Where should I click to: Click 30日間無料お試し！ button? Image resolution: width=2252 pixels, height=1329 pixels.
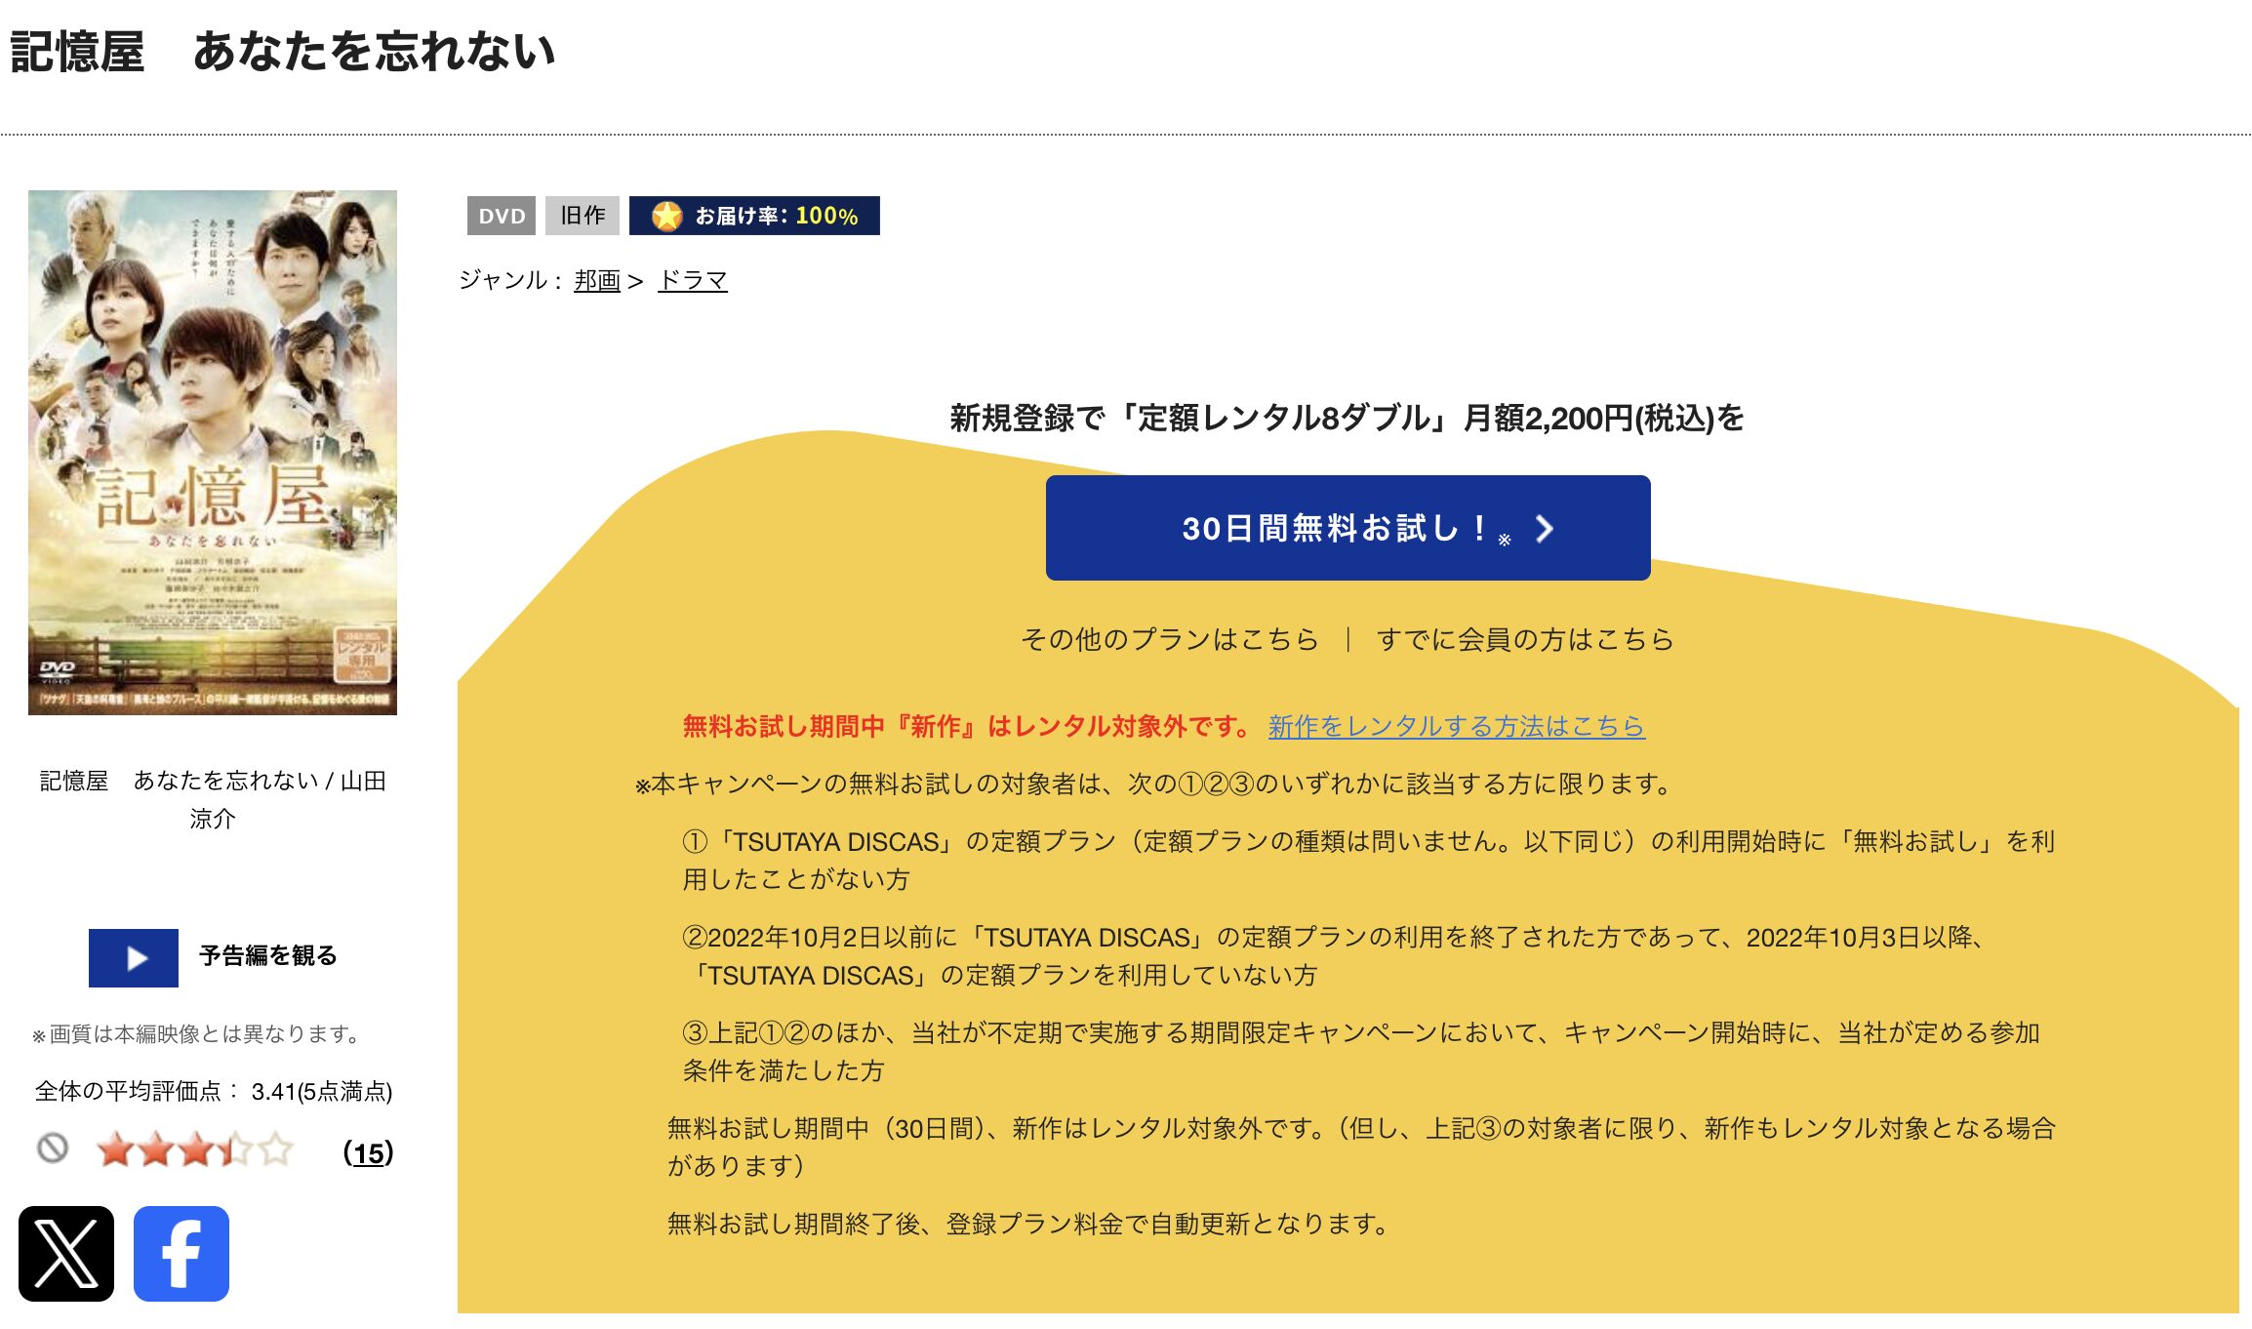coord(1348,528)
